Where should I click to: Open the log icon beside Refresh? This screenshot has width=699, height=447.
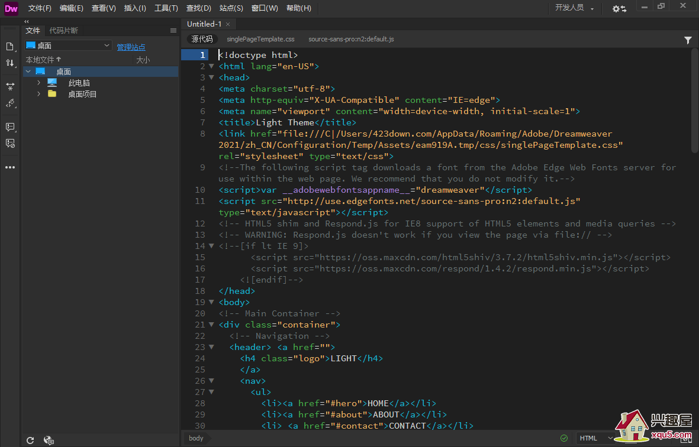(x=49, y=440)
